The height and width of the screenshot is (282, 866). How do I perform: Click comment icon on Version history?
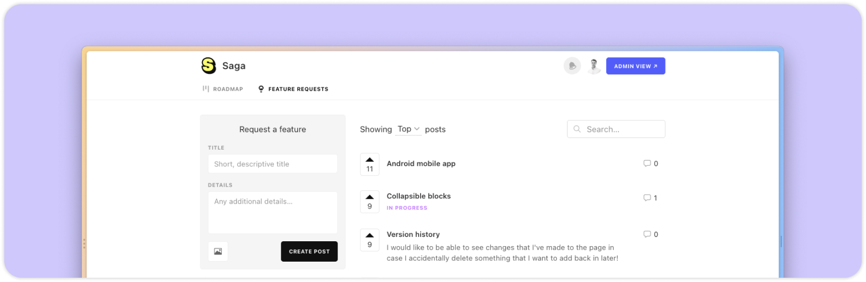click(647, 234)
